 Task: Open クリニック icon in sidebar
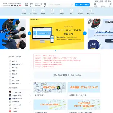tap(10, 108)
